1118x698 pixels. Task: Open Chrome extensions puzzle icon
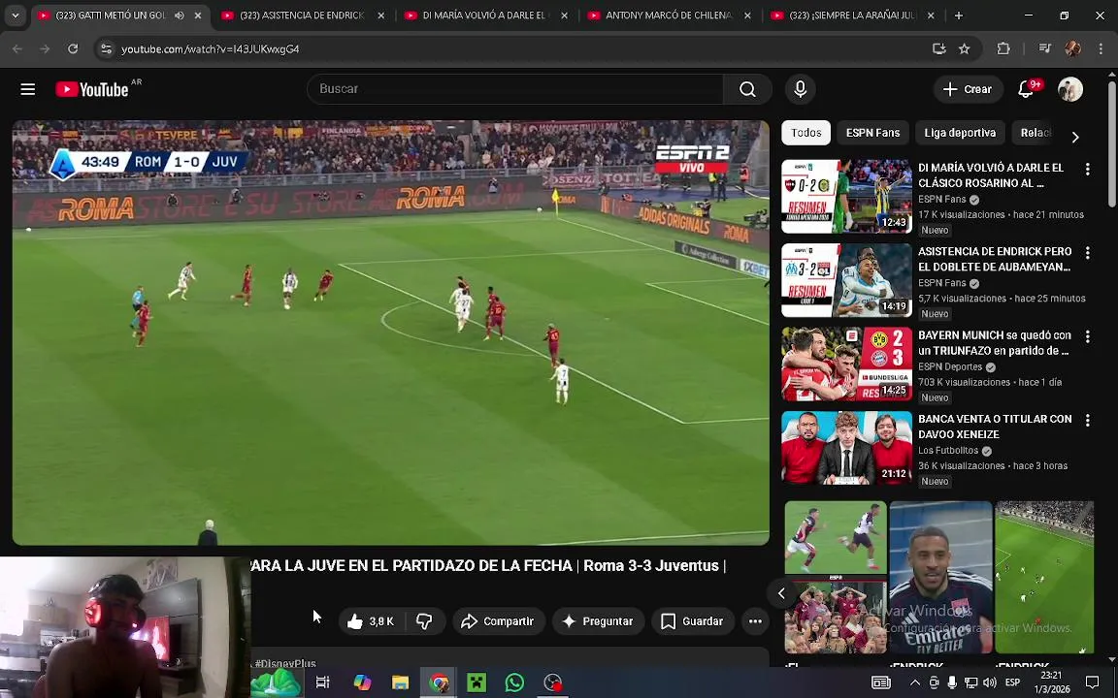tap(1003, 48)
